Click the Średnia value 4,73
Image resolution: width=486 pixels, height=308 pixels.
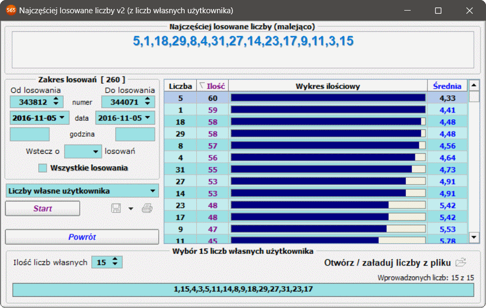[x=447, y=170]
